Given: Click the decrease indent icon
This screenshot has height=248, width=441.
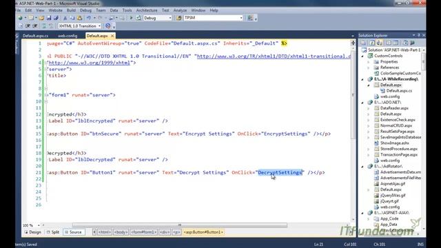Looking at the screenshot, I should (28, 26).
